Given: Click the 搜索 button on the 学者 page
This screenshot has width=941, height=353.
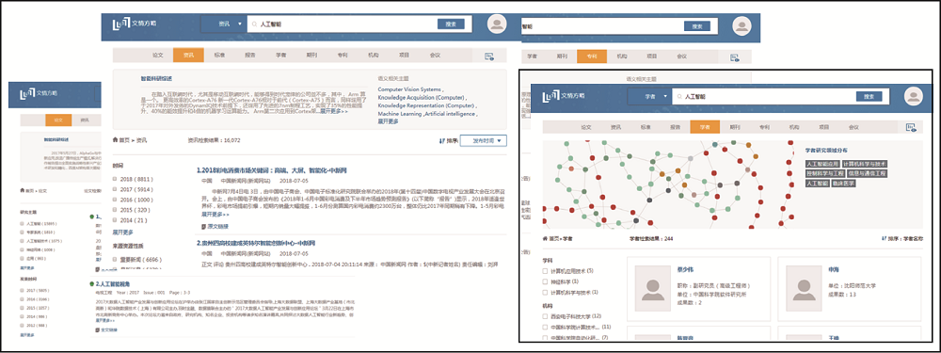Looking at the screenshot, I should tap(869, 96).
